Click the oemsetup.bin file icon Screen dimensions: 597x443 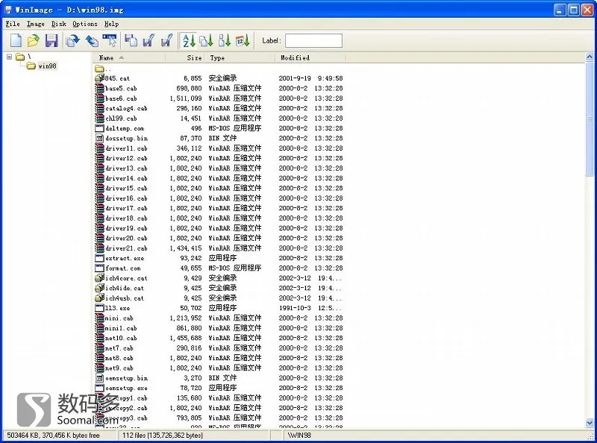pyautogui.click(x=99, y=378)
